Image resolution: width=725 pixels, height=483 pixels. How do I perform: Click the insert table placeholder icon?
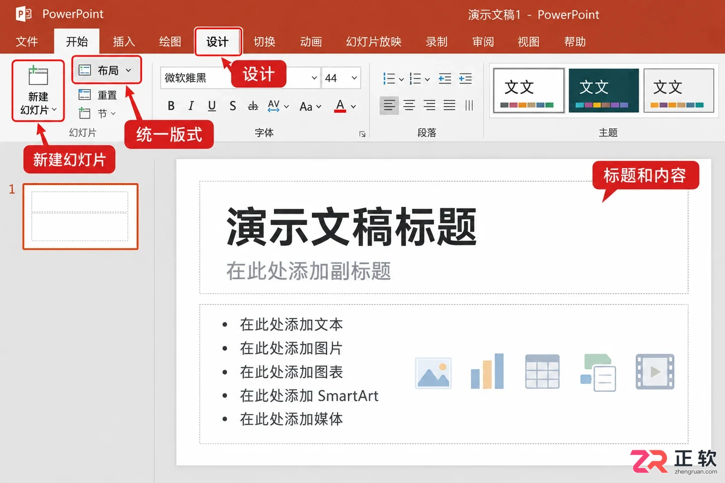tap(542, 372)
